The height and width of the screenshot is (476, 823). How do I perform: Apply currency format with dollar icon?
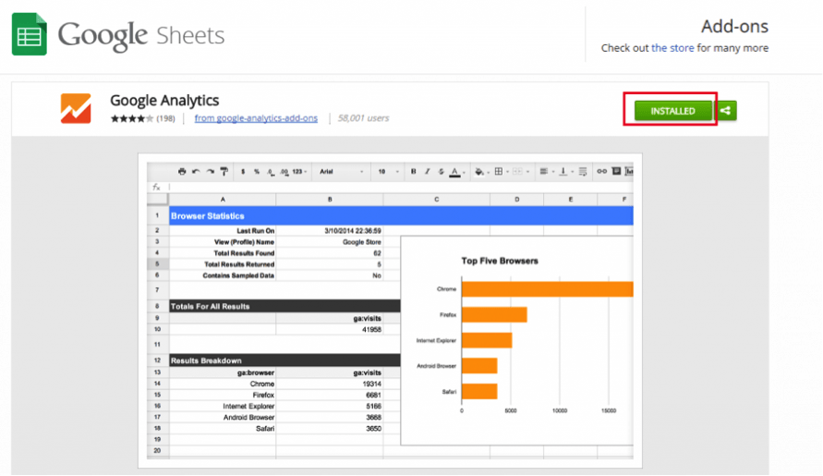coord(243,171)
